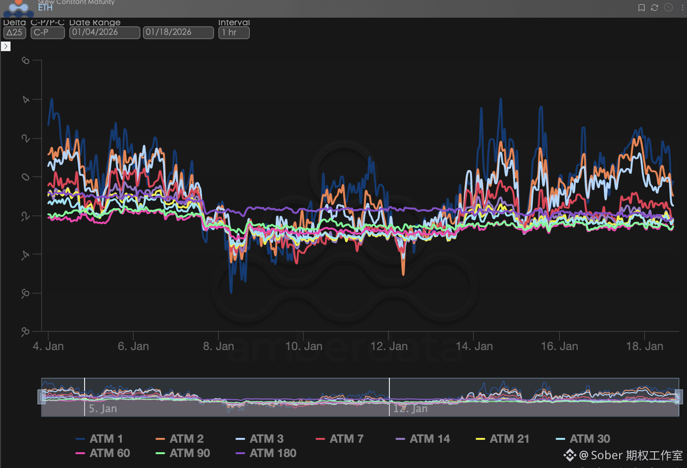Click the right navigator range handle
Image resolution: width=687 pixels, height=468 pixels.
pyautogui.click(x=678, y=396)
